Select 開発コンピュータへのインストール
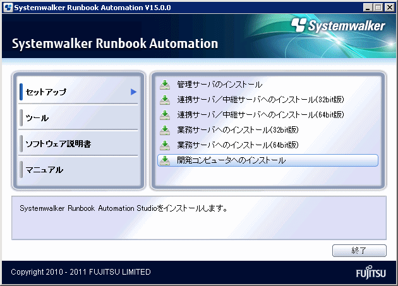 pos(268,160)
